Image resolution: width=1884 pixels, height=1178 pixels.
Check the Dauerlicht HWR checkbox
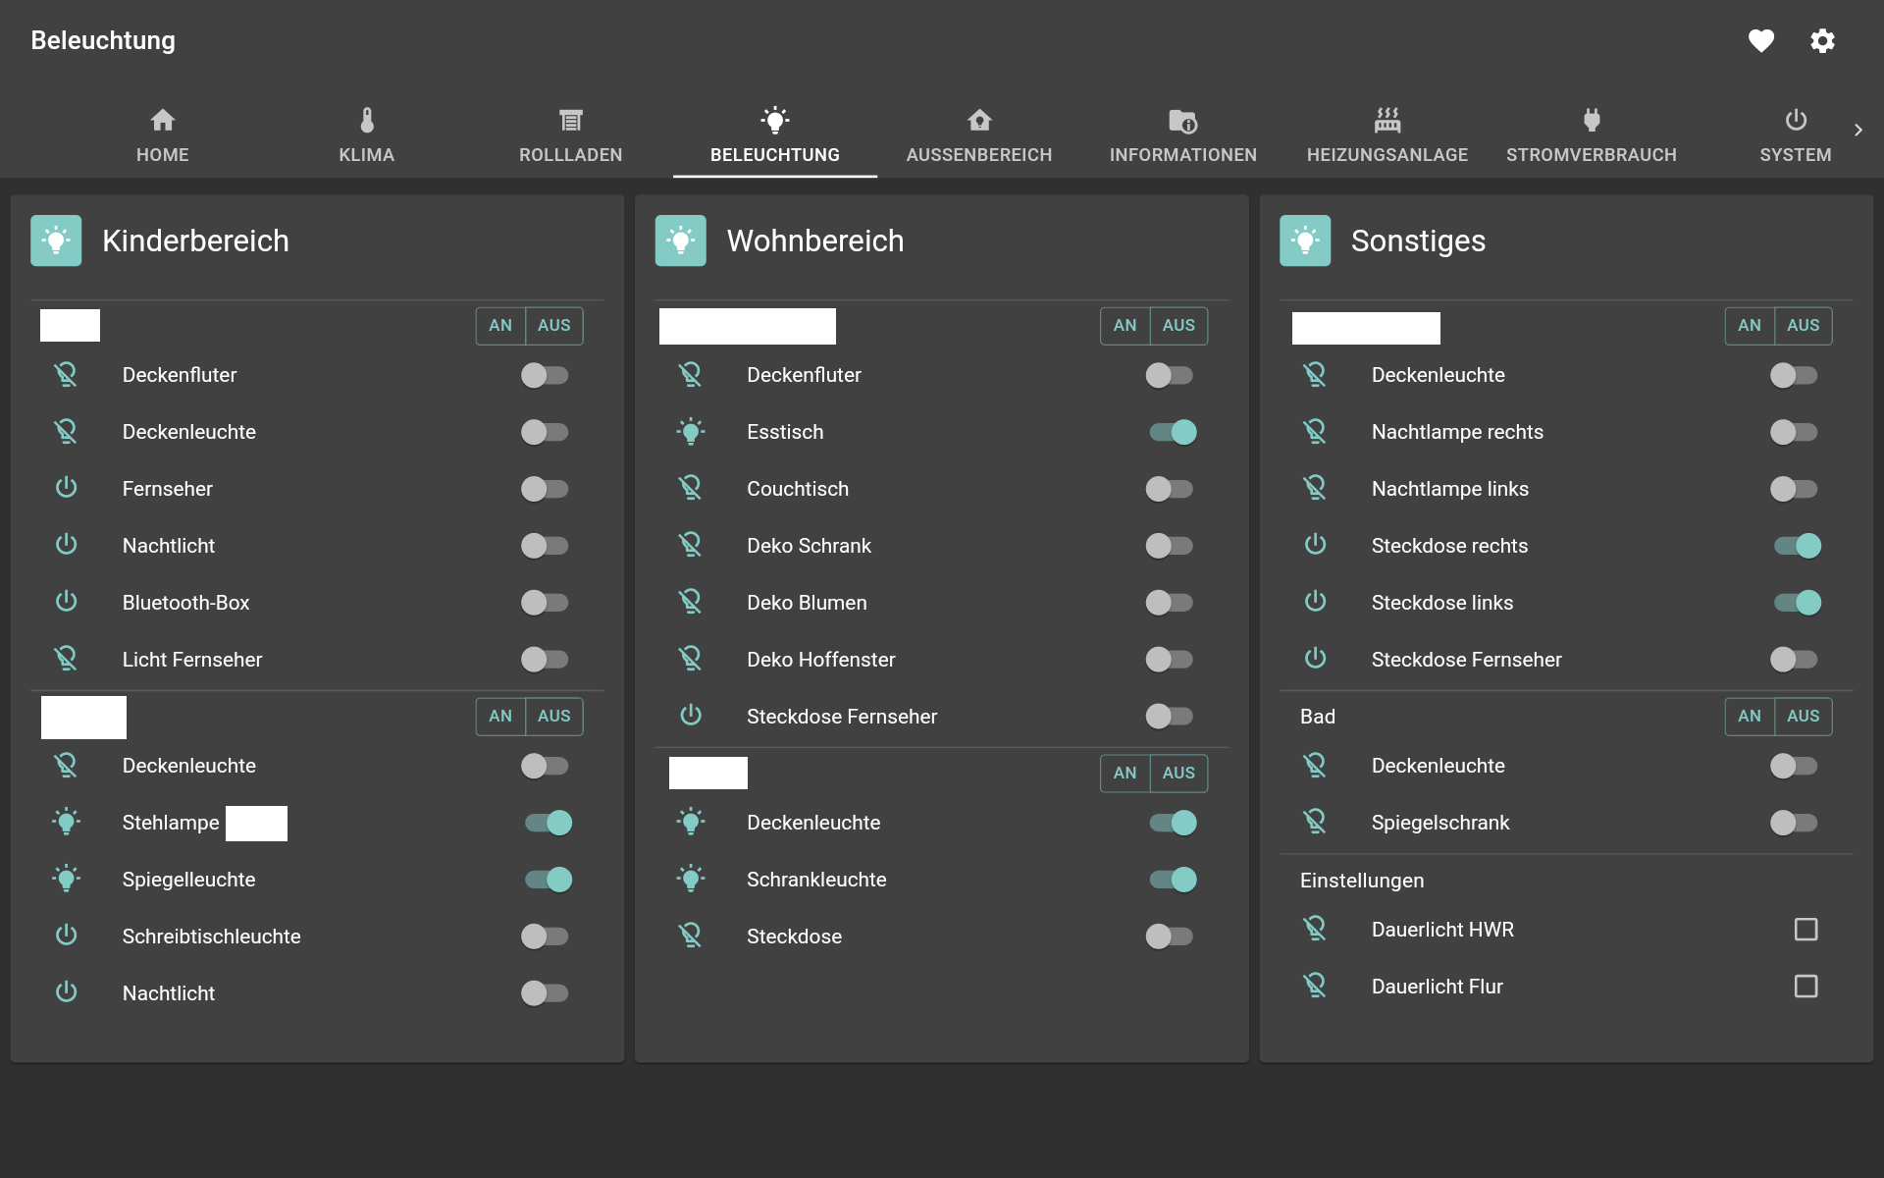coord(1805,930)
